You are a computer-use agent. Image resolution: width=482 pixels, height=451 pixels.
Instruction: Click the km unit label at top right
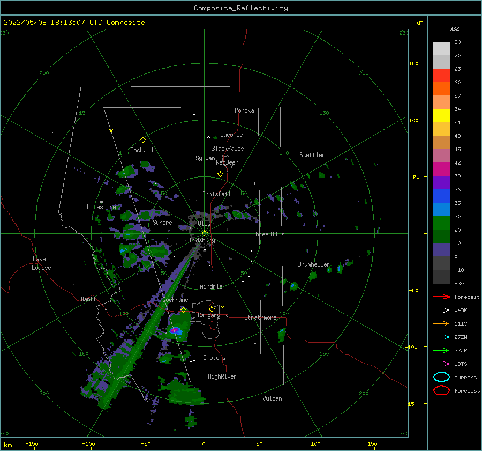pyautogui.click(x=419, y=23)
